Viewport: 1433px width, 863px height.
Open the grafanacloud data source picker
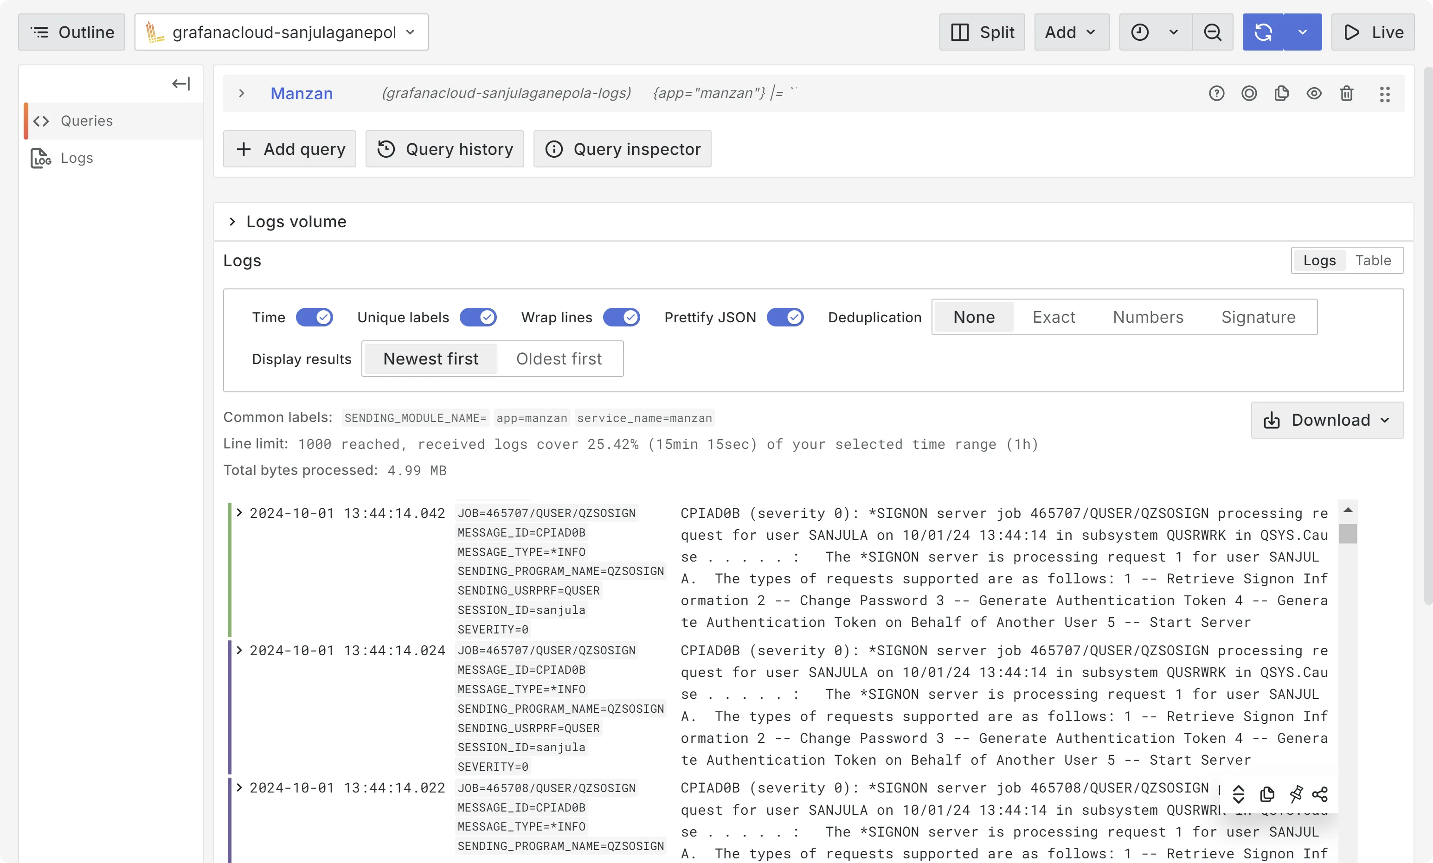click(282, 32)
